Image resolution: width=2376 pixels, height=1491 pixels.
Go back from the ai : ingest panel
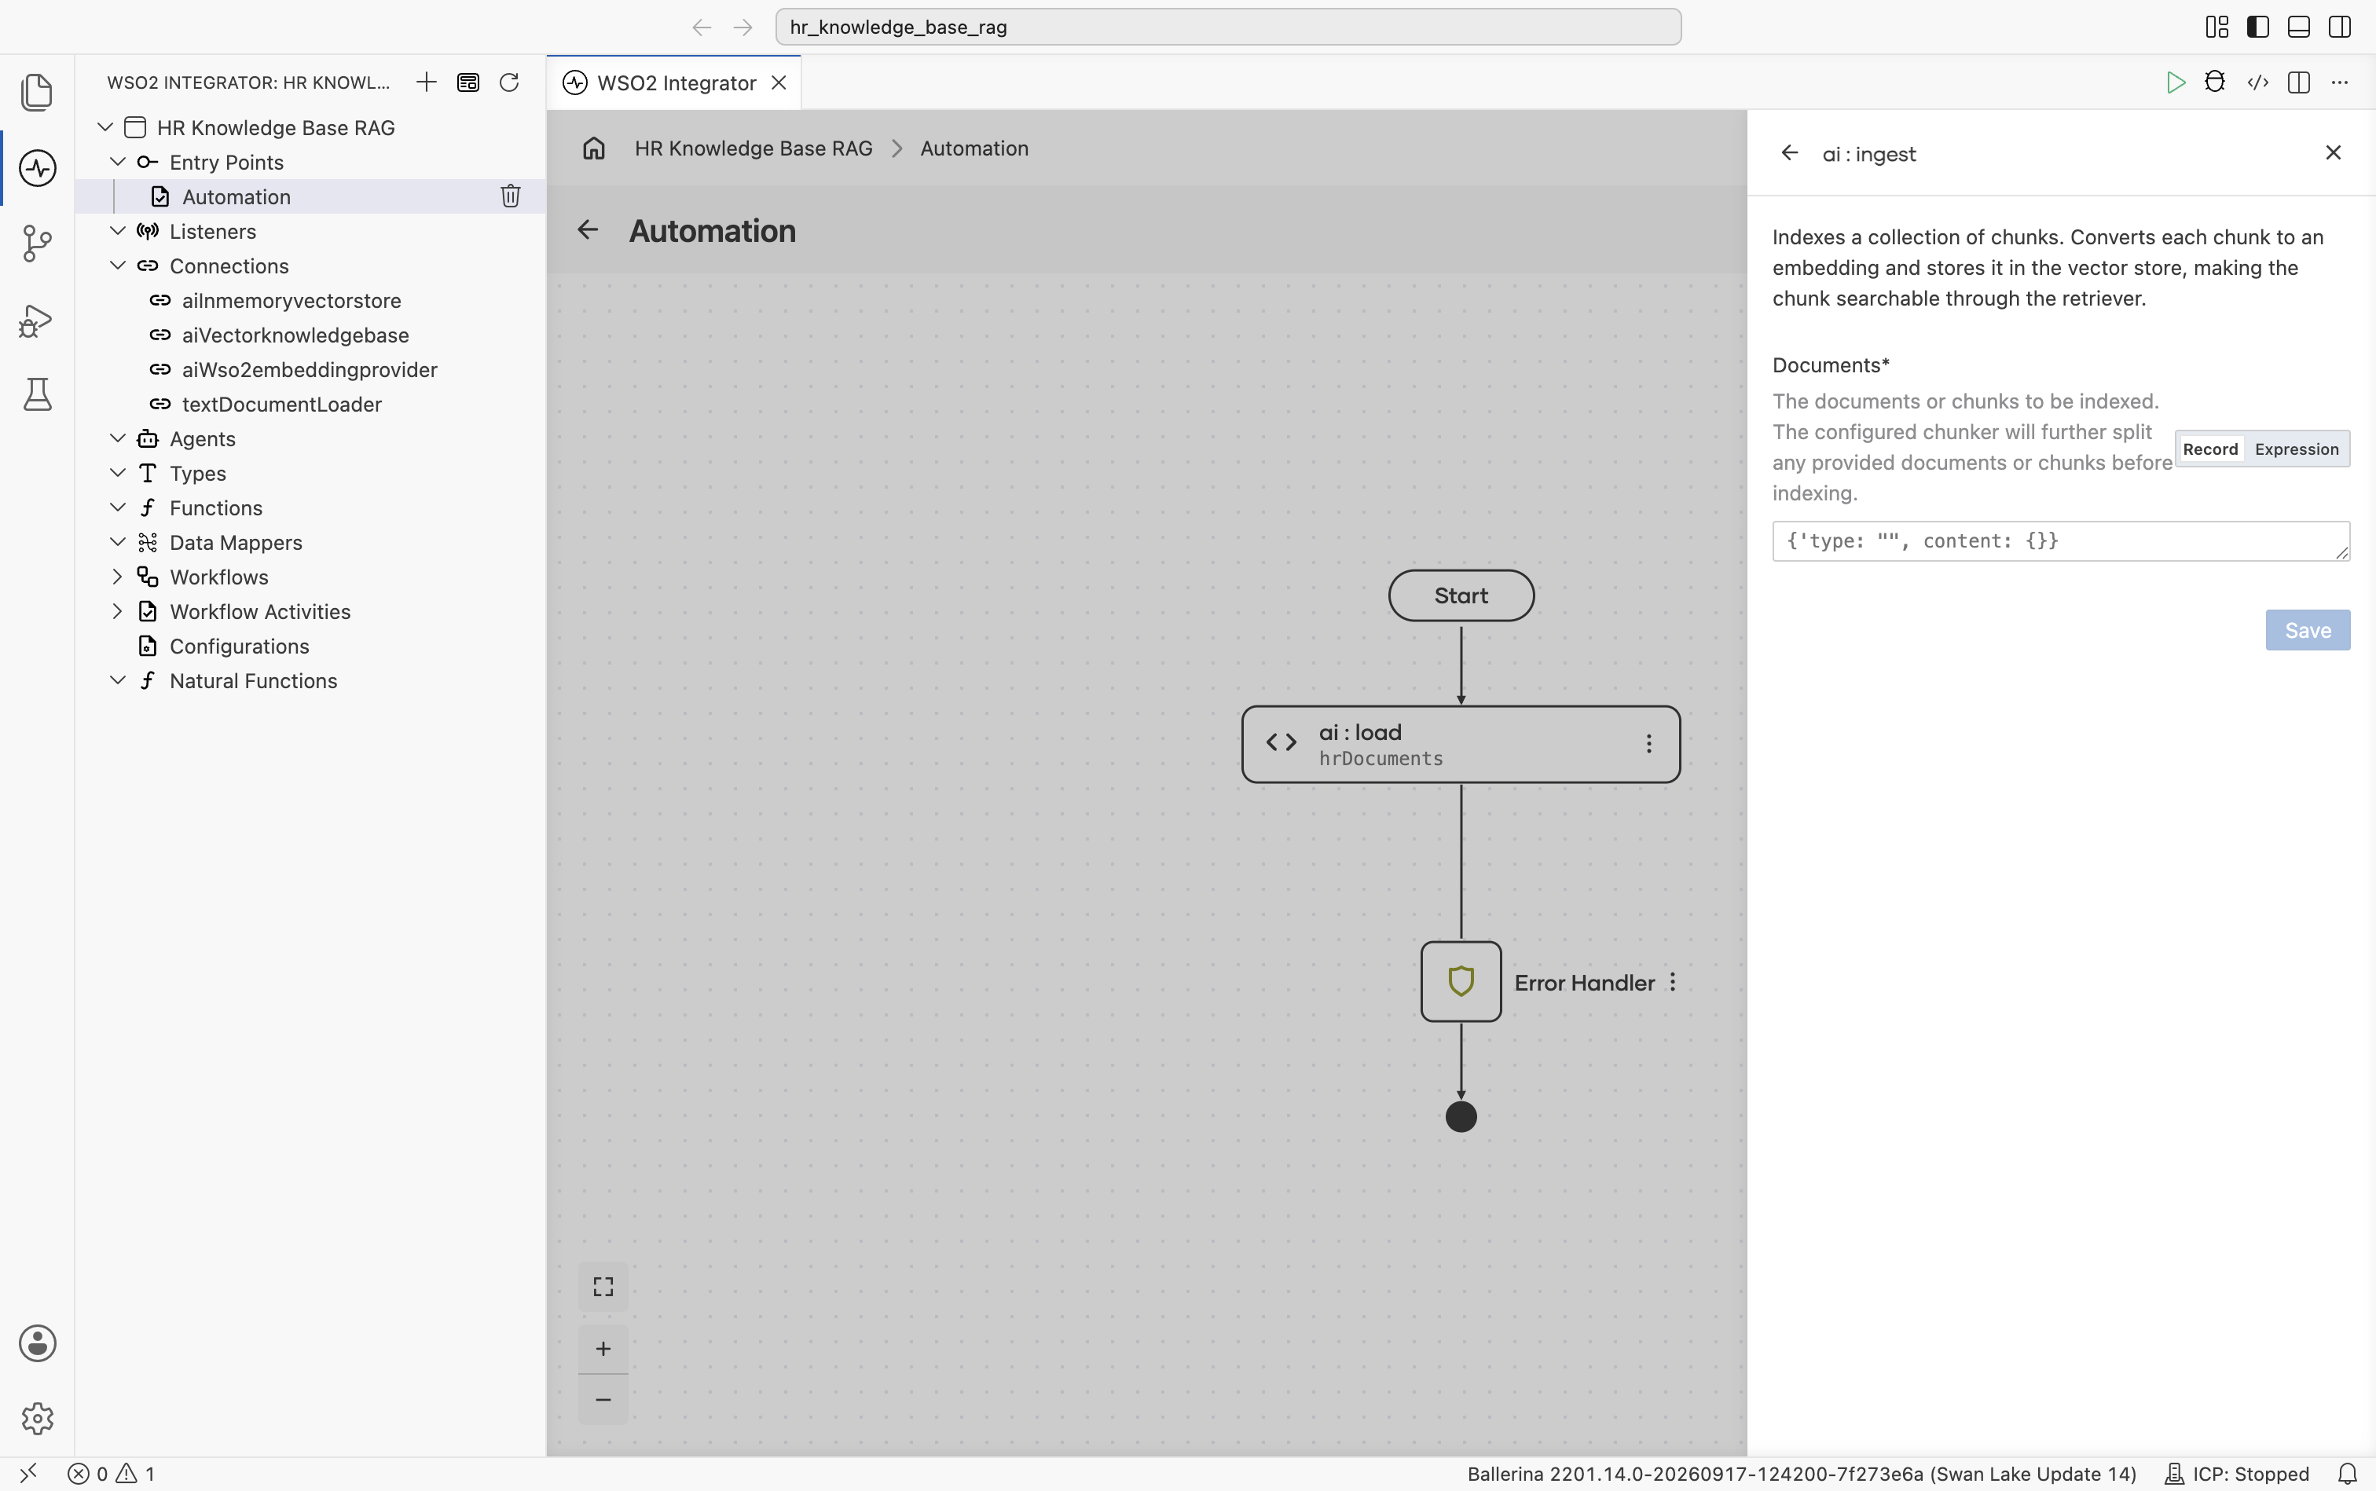(x=1789, y=153)
